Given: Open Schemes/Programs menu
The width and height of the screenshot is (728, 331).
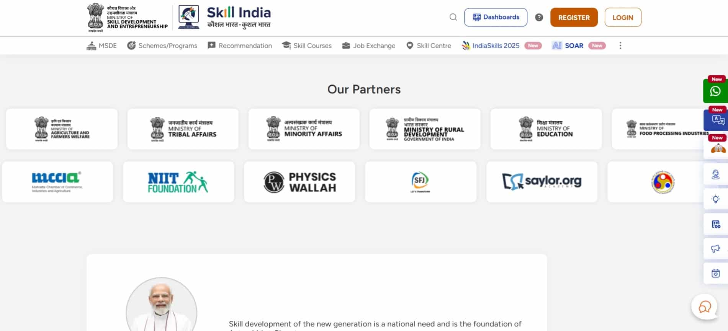Looking at the screenshot, I should (162, 46).
